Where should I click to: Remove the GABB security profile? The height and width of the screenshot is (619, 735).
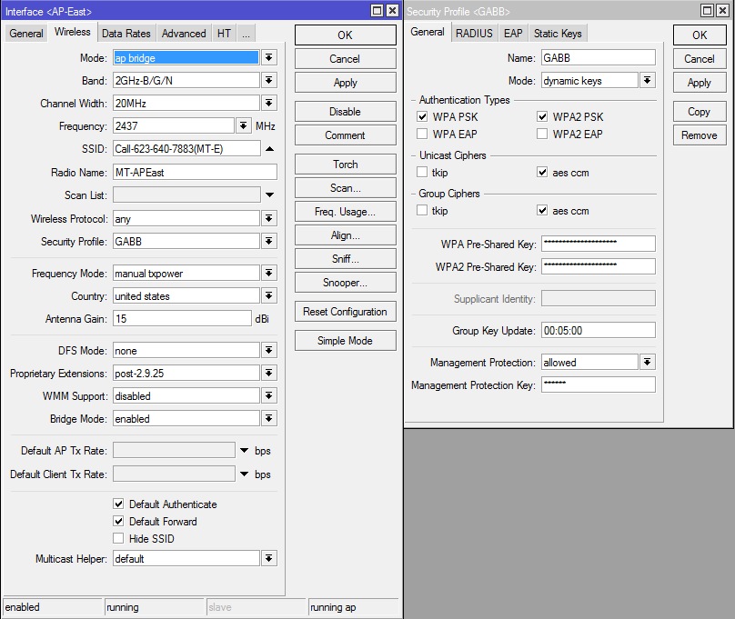pyautogui.click(x=699, y=135)
